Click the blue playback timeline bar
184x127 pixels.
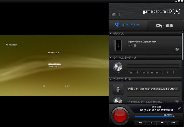(154, 117)
